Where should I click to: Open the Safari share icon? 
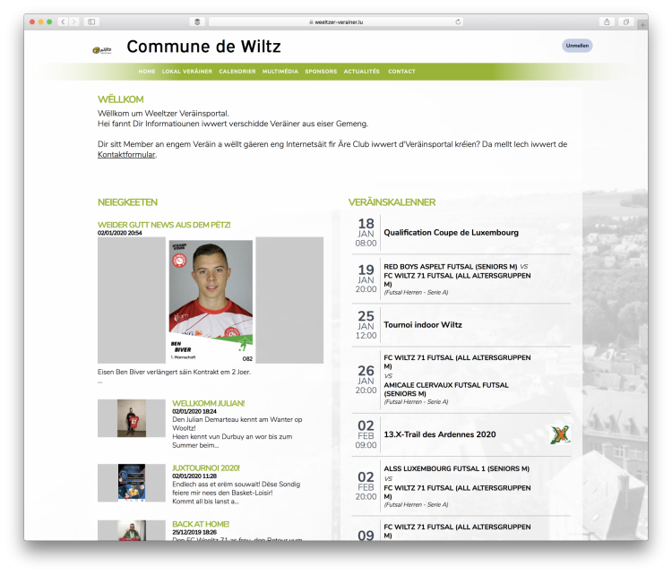(607, 21)
